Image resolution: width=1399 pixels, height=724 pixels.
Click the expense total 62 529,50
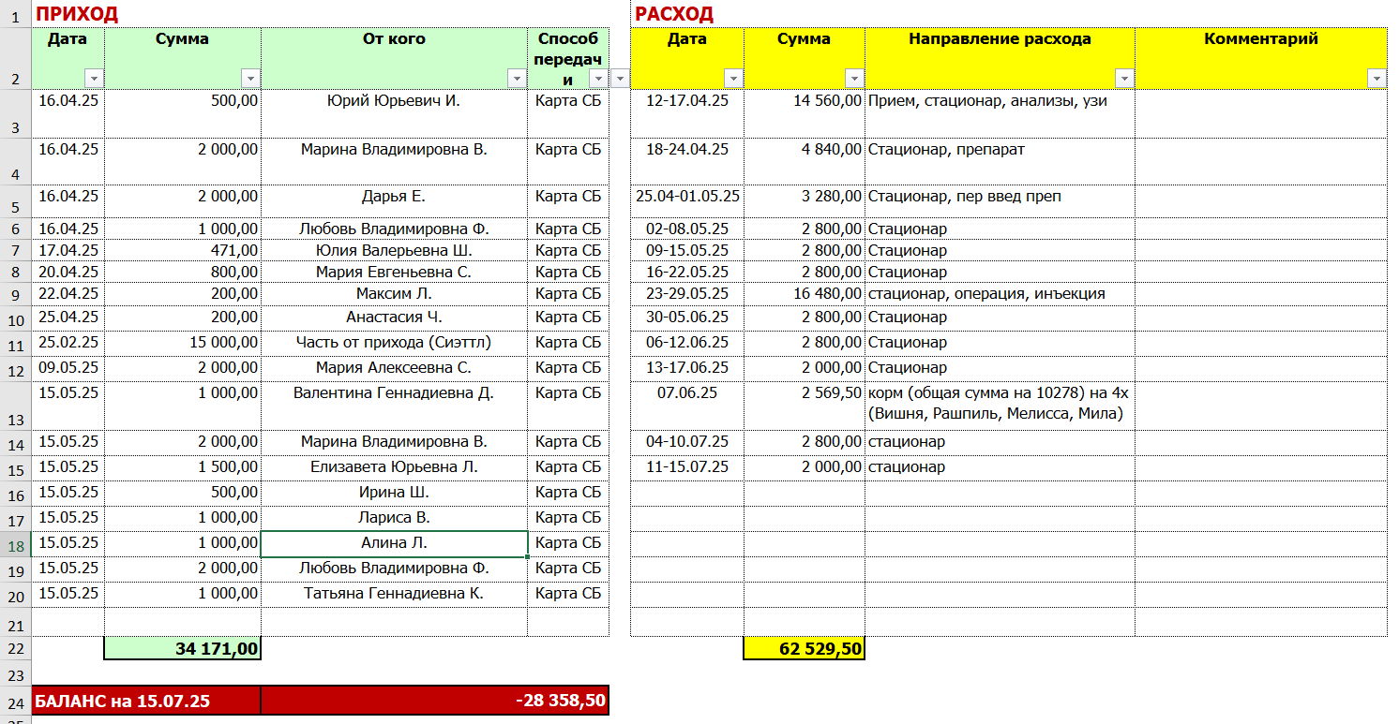coord(804,648)
